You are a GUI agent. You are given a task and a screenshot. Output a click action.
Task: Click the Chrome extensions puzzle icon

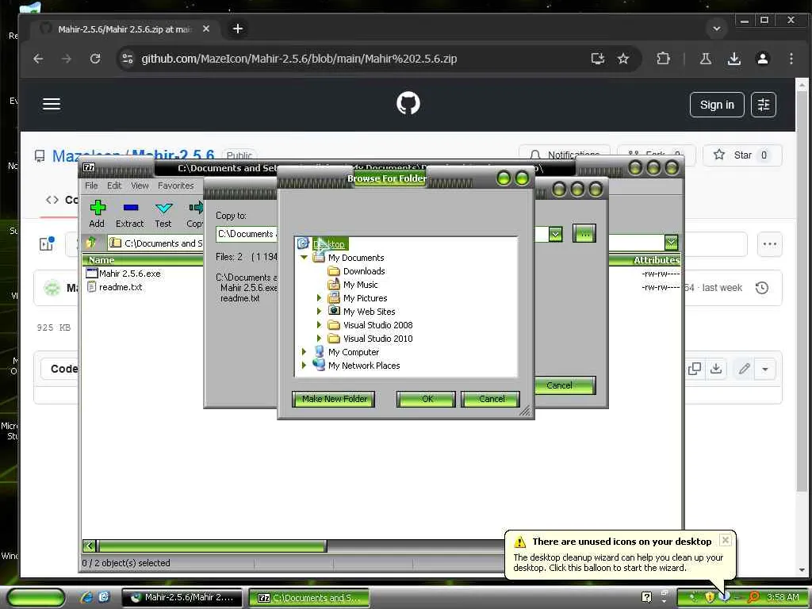[663, 59]
